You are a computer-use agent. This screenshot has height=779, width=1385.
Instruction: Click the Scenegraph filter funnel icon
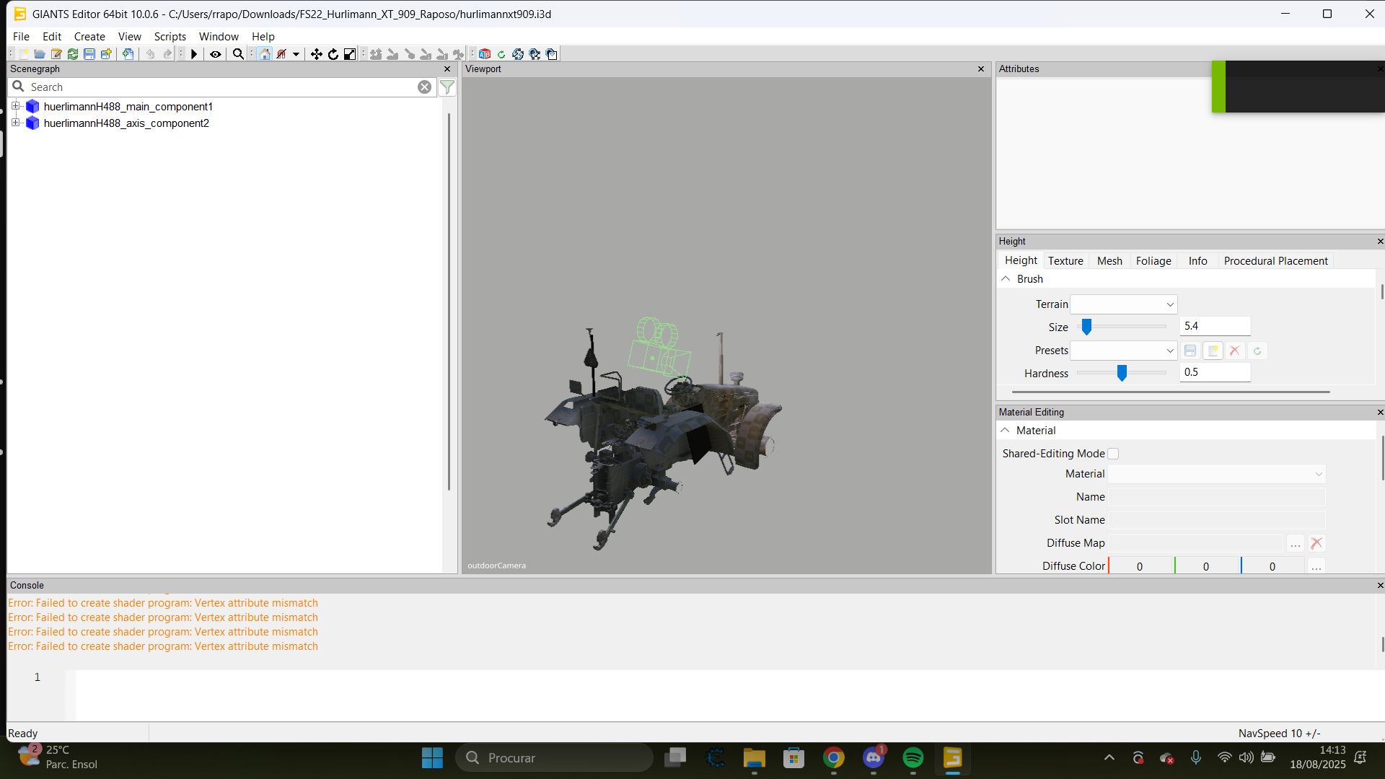click(x=447, y=87)
